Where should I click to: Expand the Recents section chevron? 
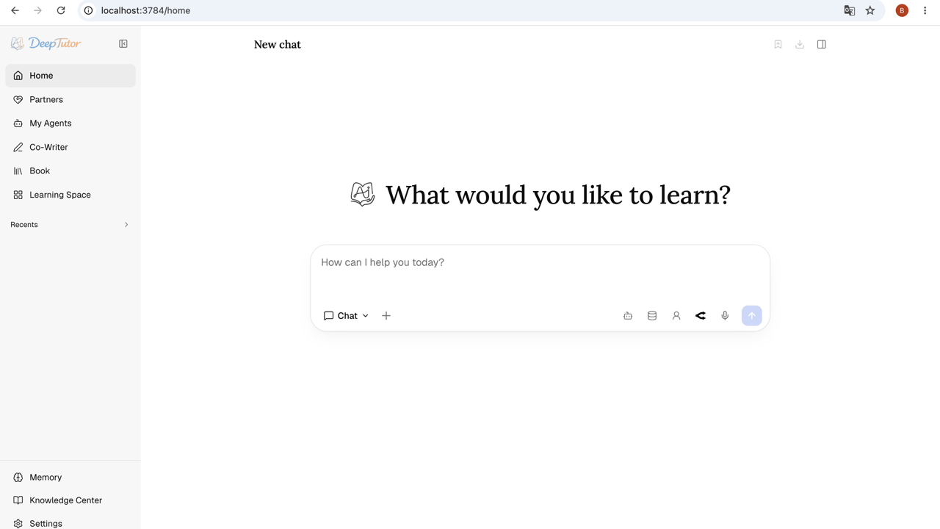click(126, 225)
